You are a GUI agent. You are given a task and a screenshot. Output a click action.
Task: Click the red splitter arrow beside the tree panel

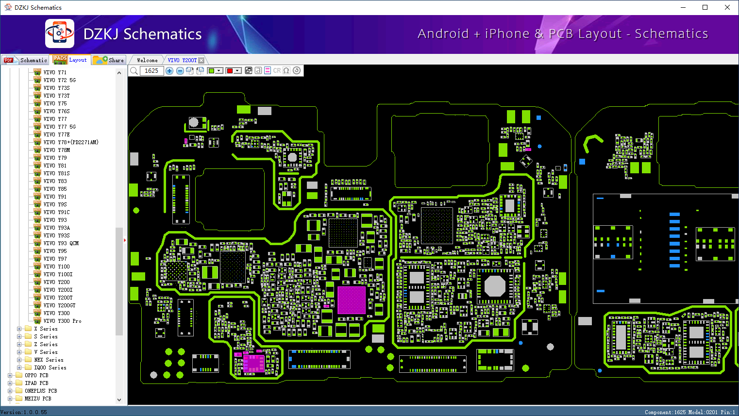pos(125,240)
